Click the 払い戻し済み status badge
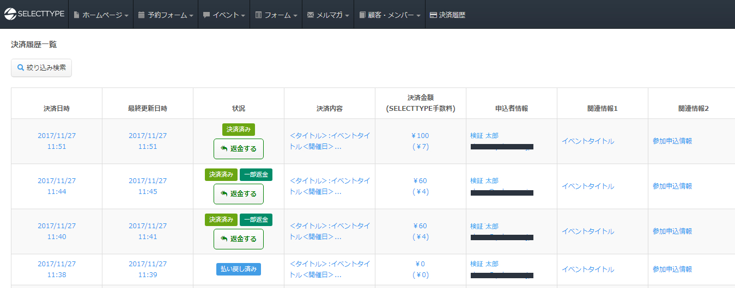 coord(238,269)
